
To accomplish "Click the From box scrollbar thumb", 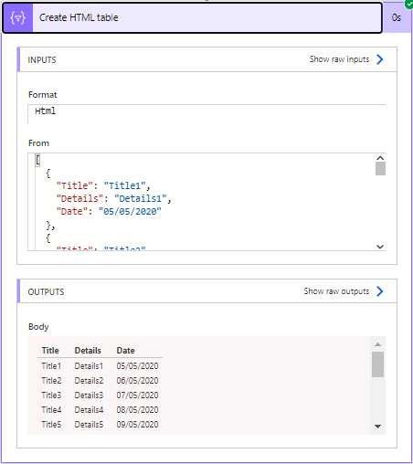I will 380,168.
